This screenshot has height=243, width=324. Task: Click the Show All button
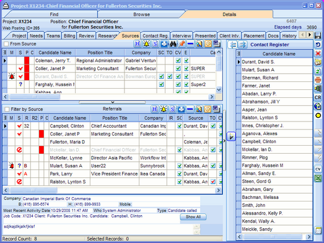[193, 217]
